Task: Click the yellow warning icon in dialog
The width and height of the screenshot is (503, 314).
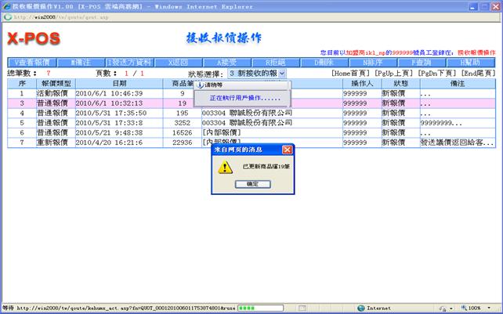Action: 226,167
